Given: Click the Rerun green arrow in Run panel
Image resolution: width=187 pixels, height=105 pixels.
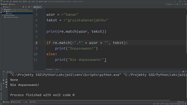Looking at the screenshot, I should coord(4,74).
